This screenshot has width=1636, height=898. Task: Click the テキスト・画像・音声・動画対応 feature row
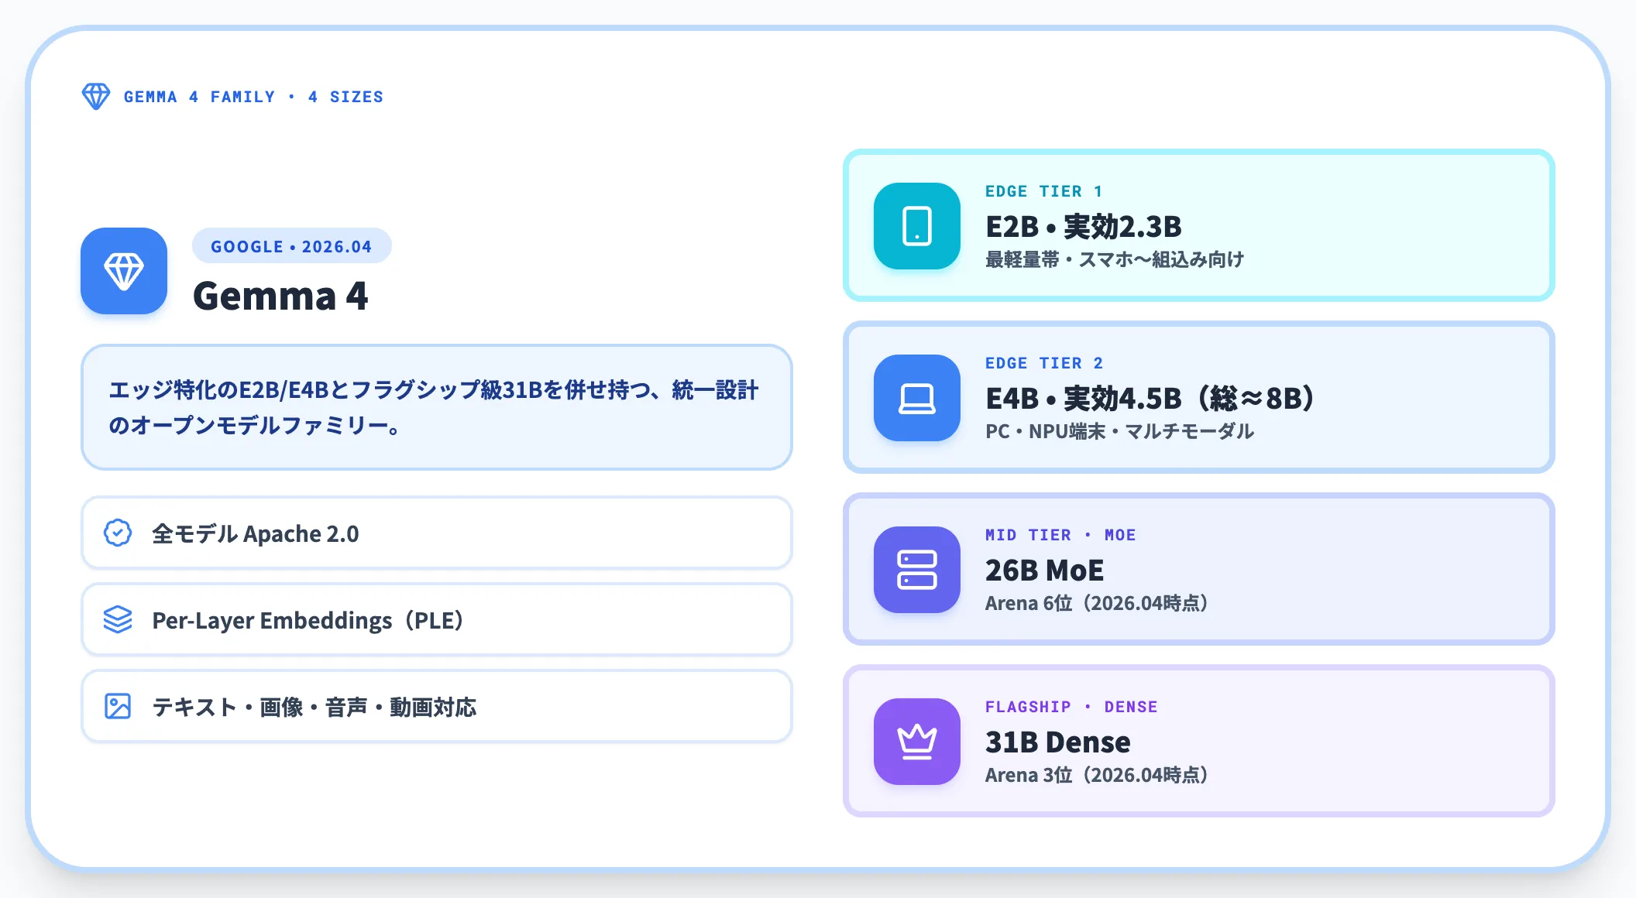click(x=437, y=706)
